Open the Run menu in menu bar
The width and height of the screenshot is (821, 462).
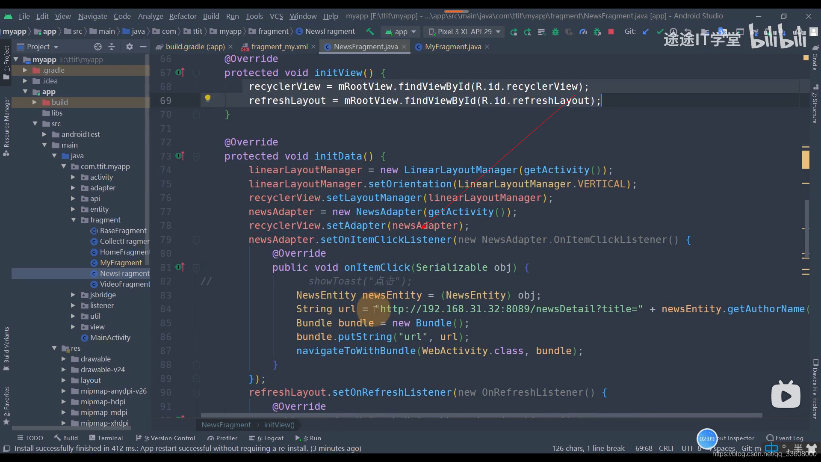(232, 15)
